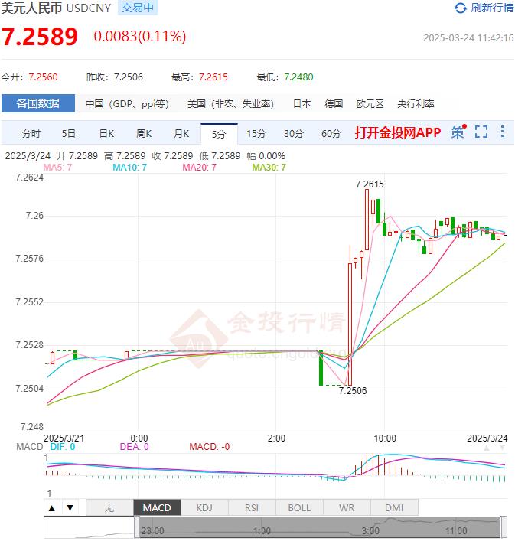Image resolution: width=515 pixels, height=541 pixels.
Task: Click the 今开 value 7.2560
Action: 43,77
